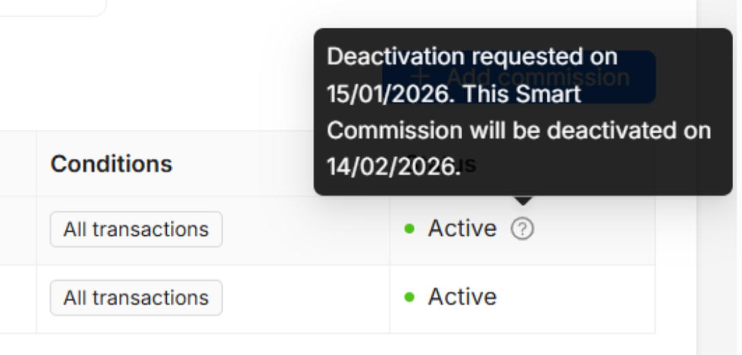This screenshot has height=355, width=742.
Task: Click the 14/02/2026 date in the tooltip
Action: tap(393, 167)
